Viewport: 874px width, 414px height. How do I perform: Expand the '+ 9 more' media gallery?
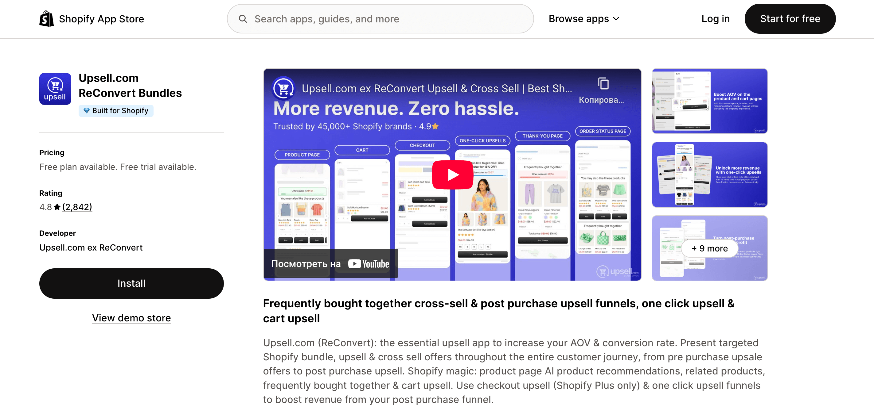[x=709, y=248]
